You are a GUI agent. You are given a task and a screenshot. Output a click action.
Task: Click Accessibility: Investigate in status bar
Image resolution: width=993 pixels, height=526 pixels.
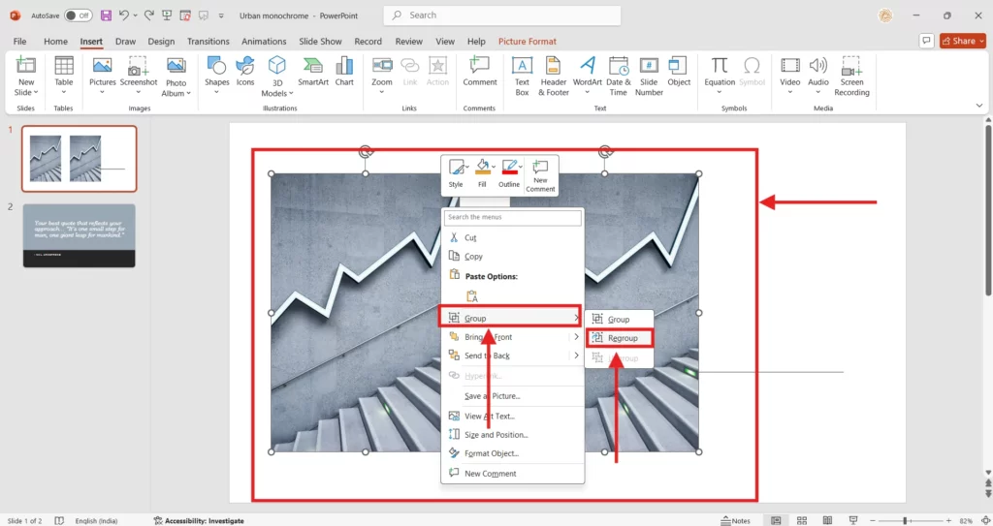[x=199, y=520]
